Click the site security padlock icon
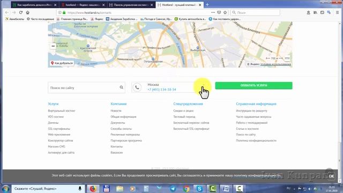Viewport: 343px width, 193px height. coord(64,13)
